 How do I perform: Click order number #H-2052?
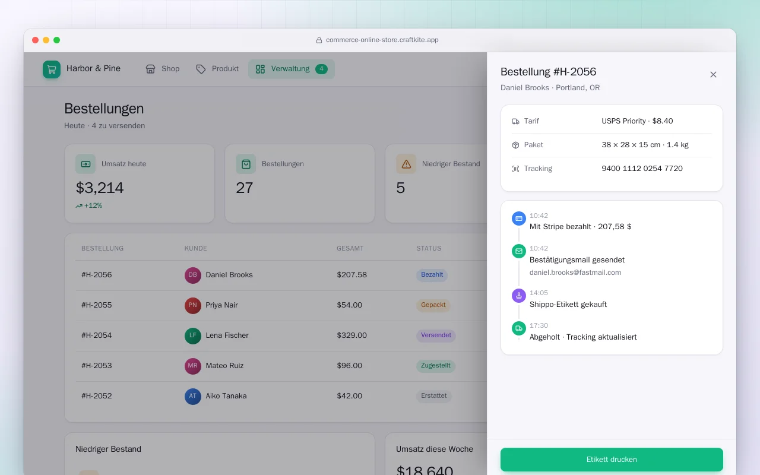coord(97,396)
